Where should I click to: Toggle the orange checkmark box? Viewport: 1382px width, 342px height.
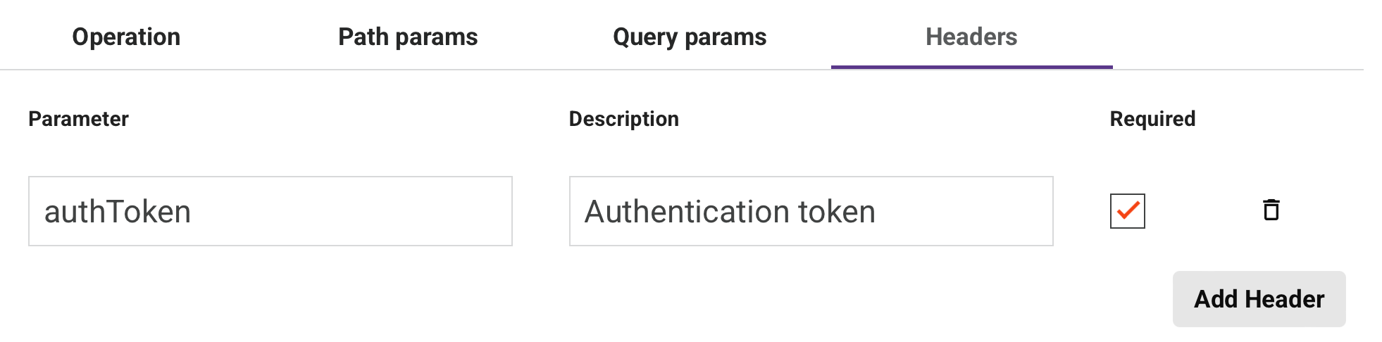coord(1127,211)
